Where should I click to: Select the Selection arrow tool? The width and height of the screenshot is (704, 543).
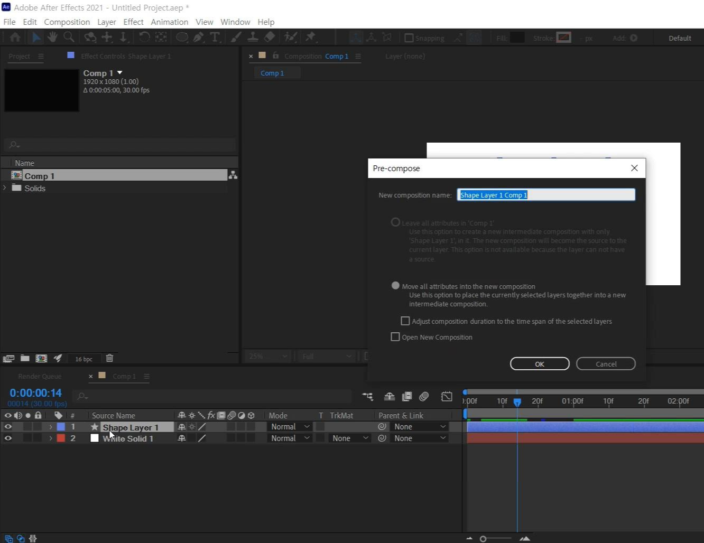click(36, 38)
